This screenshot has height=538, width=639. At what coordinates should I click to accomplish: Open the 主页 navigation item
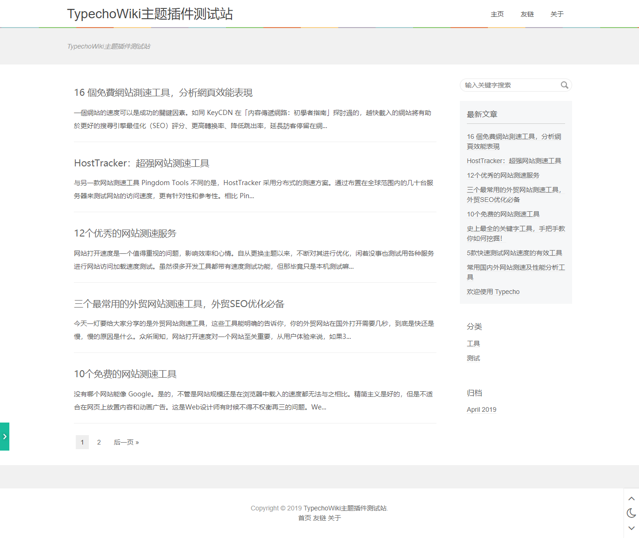coord(497,14)
